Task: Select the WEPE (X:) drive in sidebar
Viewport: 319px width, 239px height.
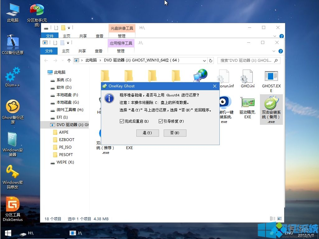Action: (65, 162)
